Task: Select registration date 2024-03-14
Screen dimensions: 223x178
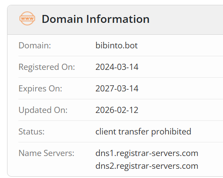Action: coord(117,67)
